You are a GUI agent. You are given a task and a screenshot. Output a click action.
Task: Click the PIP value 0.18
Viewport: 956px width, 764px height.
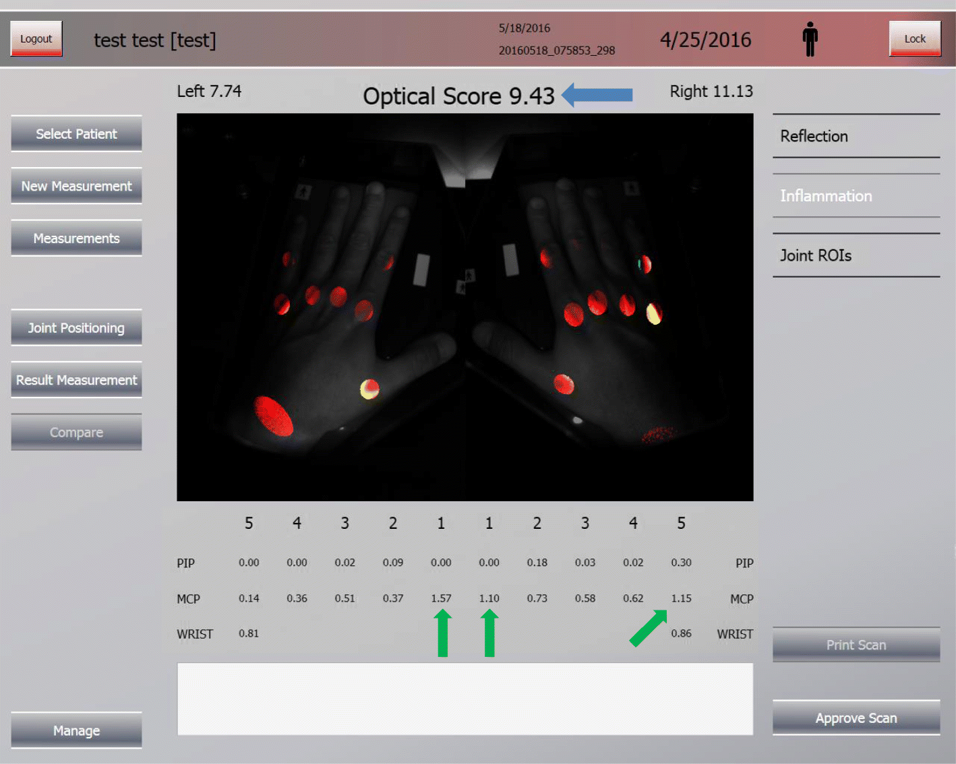click(x=537, y=563)
